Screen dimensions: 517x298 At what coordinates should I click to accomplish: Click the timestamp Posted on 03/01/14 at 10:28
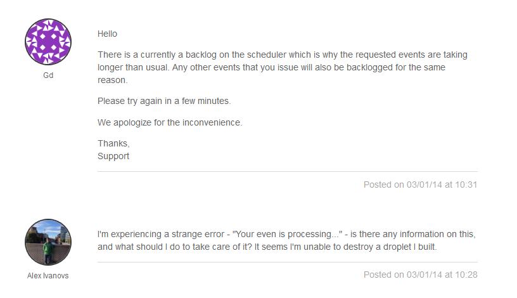point(421,275)
